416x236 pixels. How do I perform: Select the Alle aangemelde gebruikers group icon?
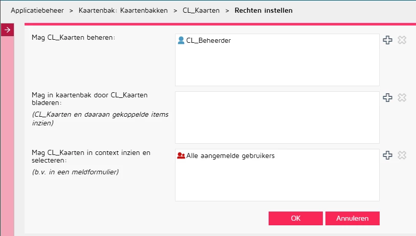(181, 155)
